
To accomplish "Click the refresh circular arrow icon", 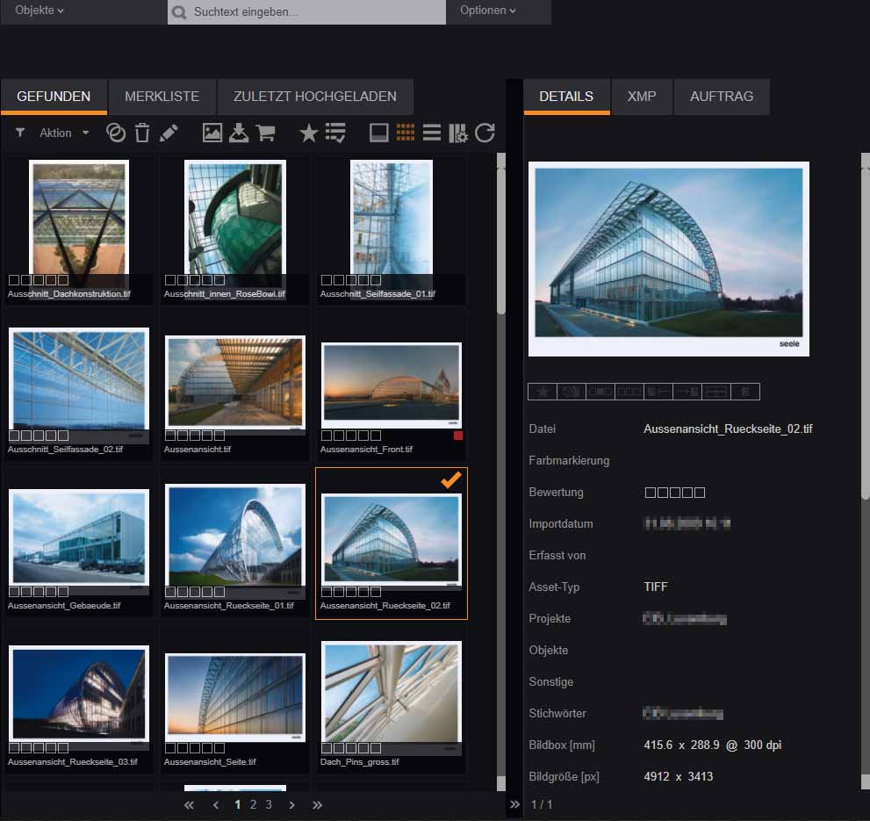I will (x=485, y=133).
